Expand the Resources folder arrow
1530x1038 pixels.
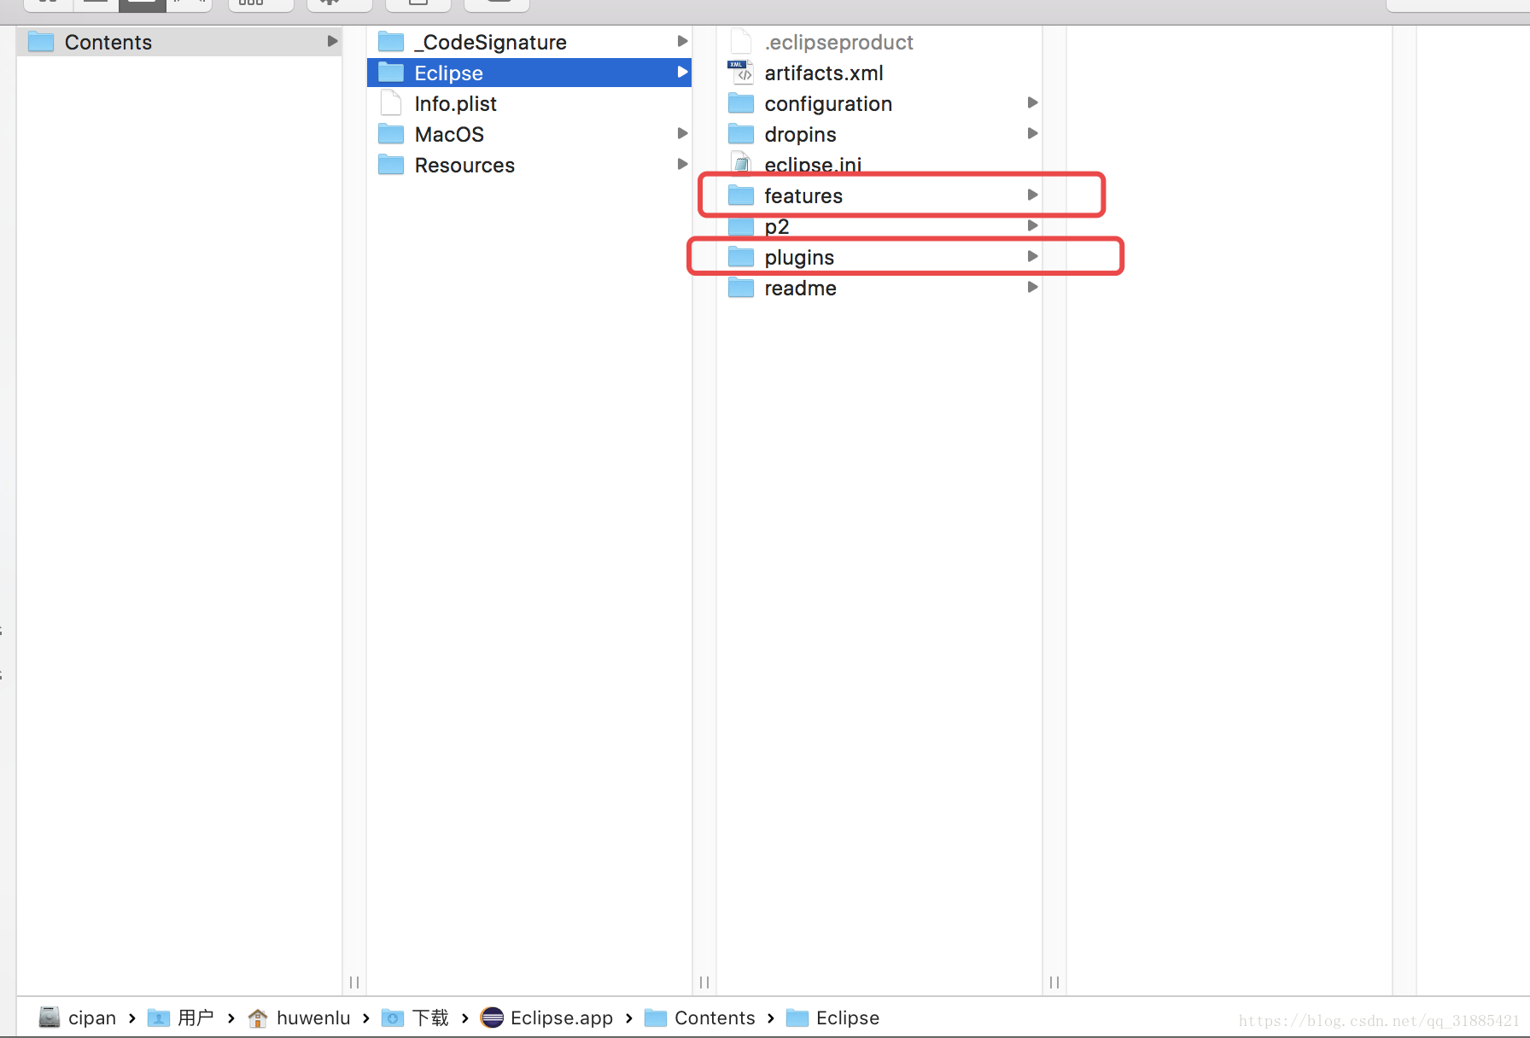coord(682,165)
